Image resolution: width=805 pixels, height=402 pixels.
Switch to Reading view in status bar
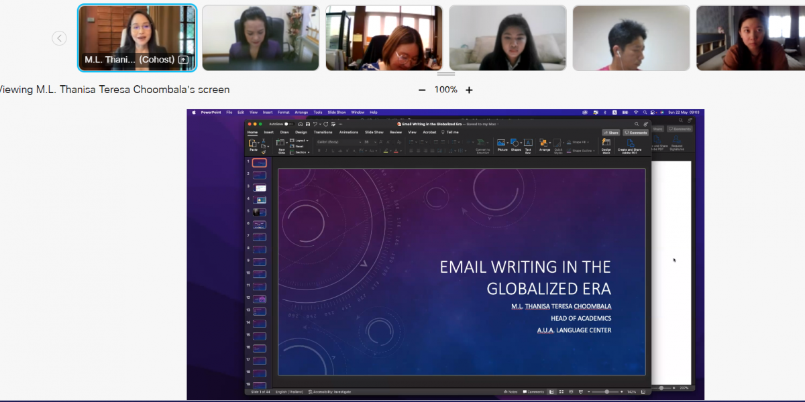point(570,391)
